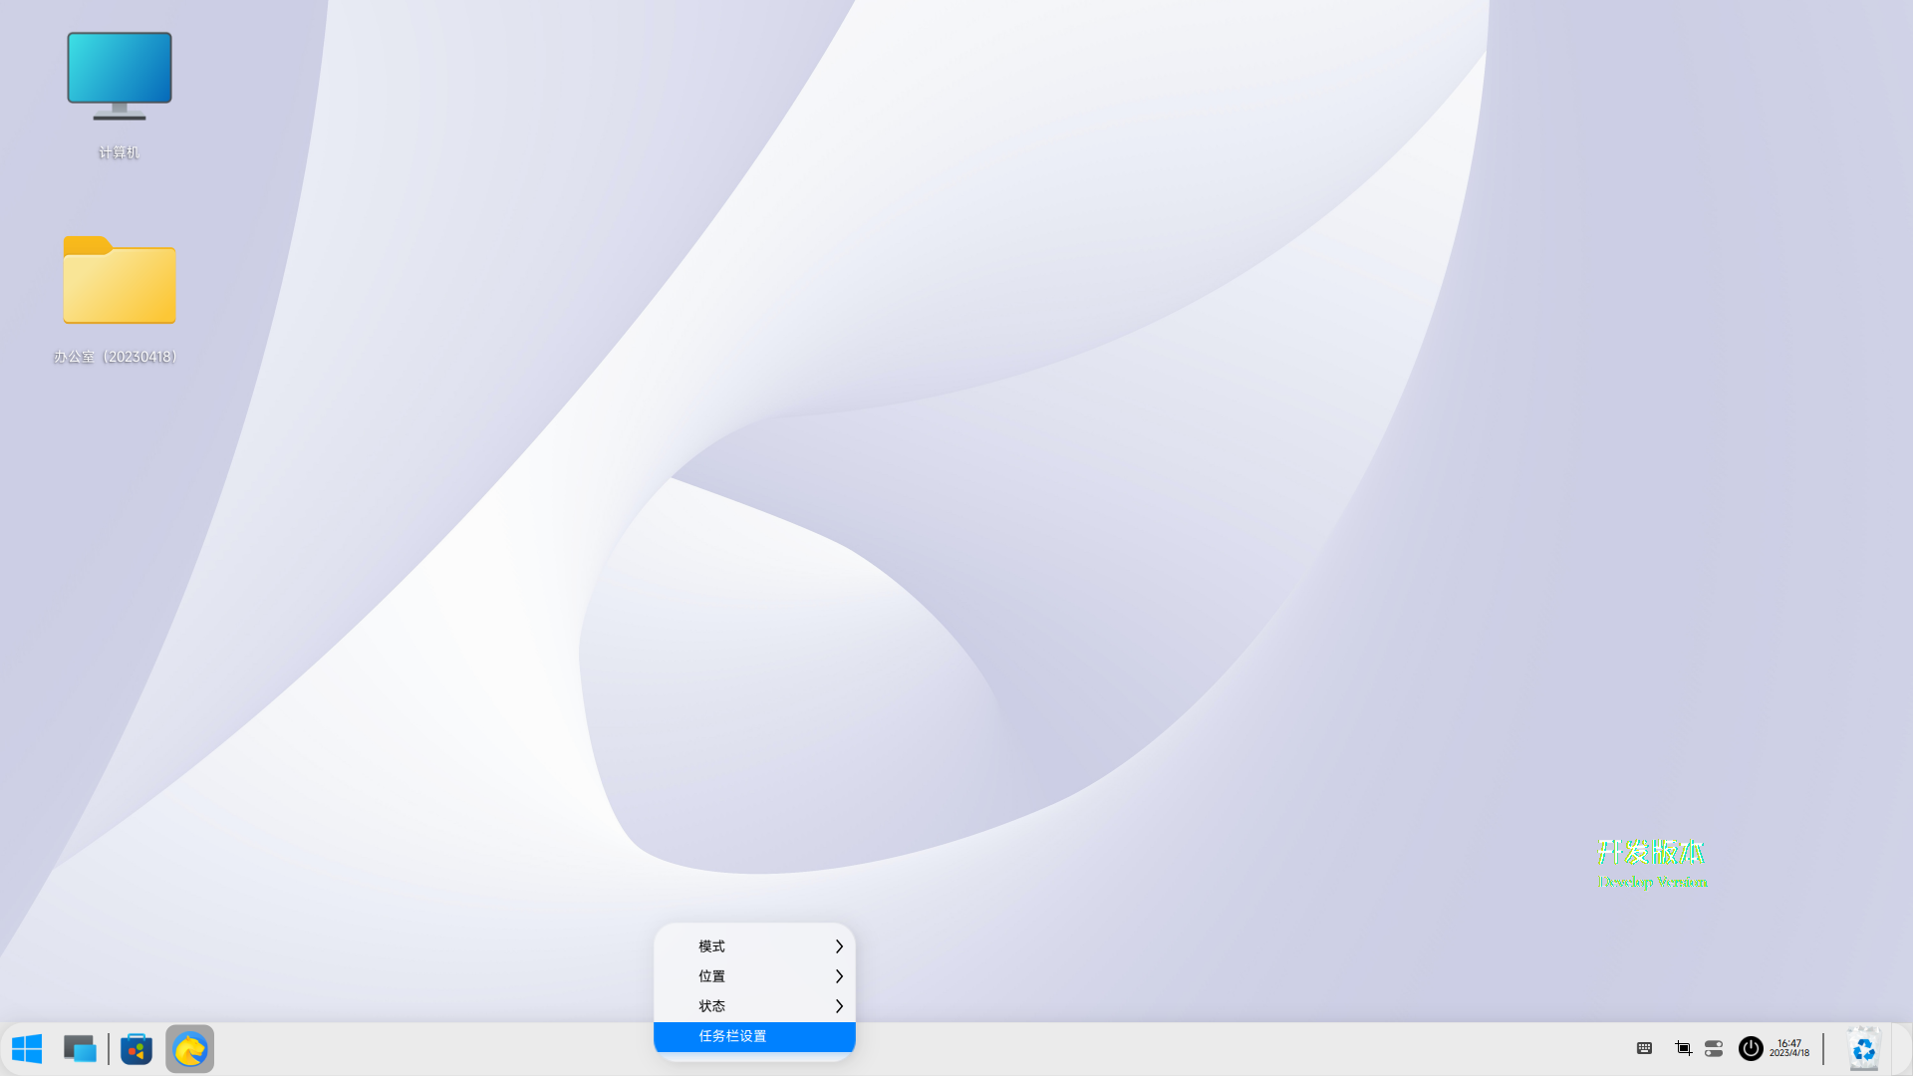Click the screenshot crop tray icon
1913x1076 pixels.
point(1683,1048)
